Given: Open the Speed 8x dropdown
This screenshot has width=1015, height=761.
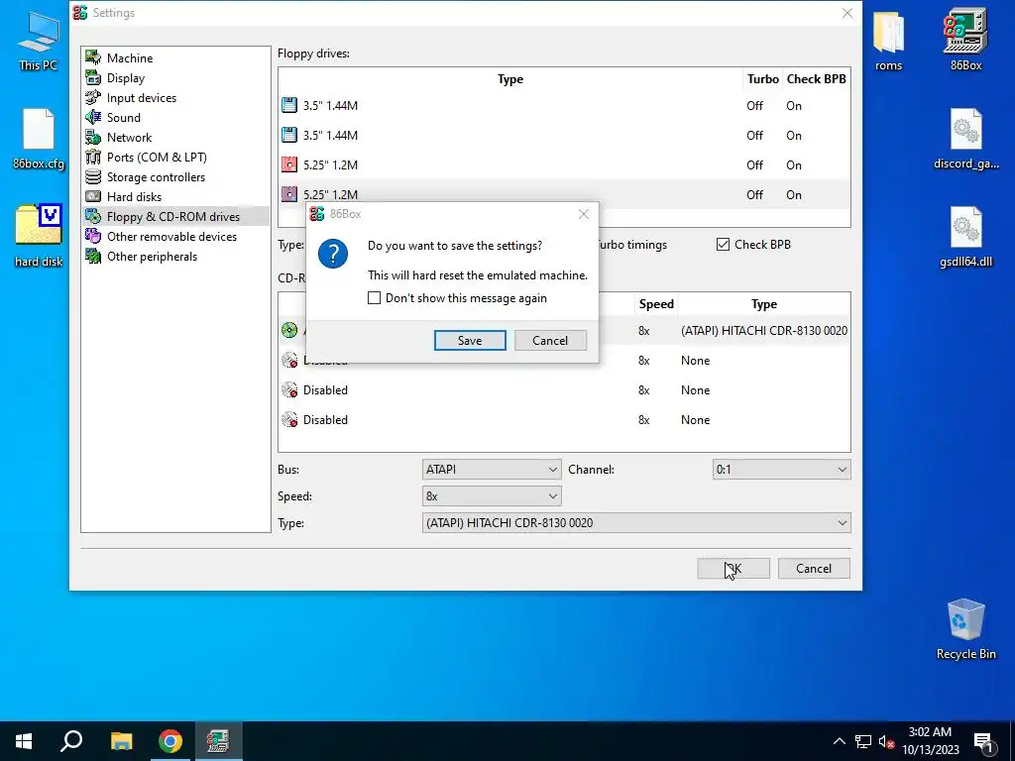Looking at the screenshot, I should 492,495.
